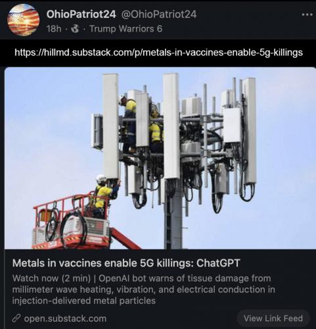Screen dimensions: 316x329
Task: Select the Watch now (2 min) text
Action: coord(51,278)
